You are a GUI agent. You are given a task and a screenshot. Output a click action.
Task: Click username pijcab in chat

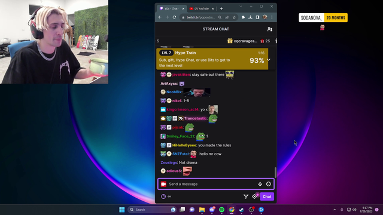click(x=178, y=127)
